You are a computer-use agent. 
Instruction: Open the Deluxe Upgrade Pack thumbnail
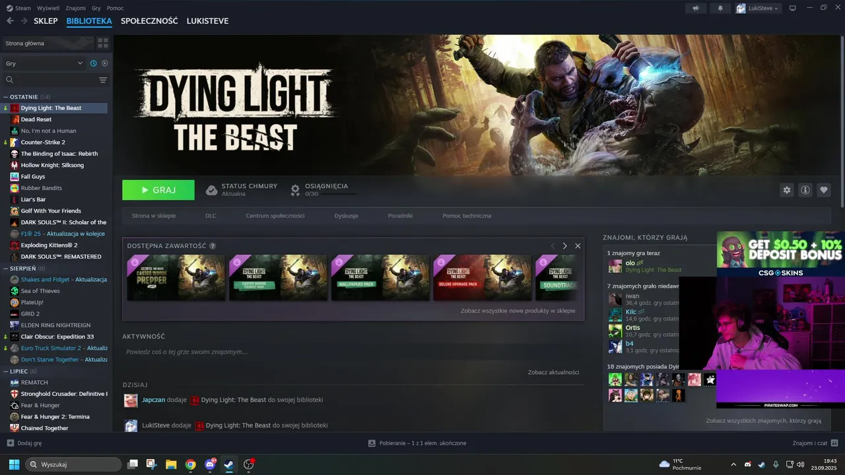pyautogui.click(x=483, y=278)
